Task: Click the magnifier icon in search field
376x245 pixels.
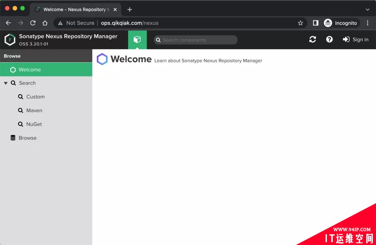Action: 158,40
